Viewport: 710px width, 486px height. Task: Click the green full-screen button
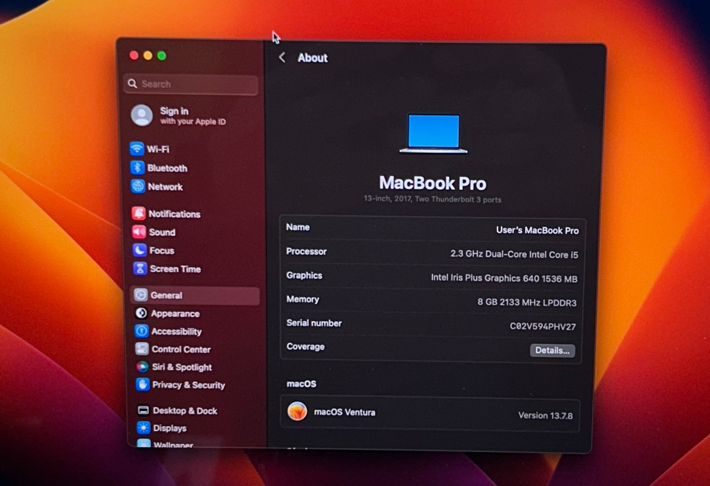pos(162,55)
